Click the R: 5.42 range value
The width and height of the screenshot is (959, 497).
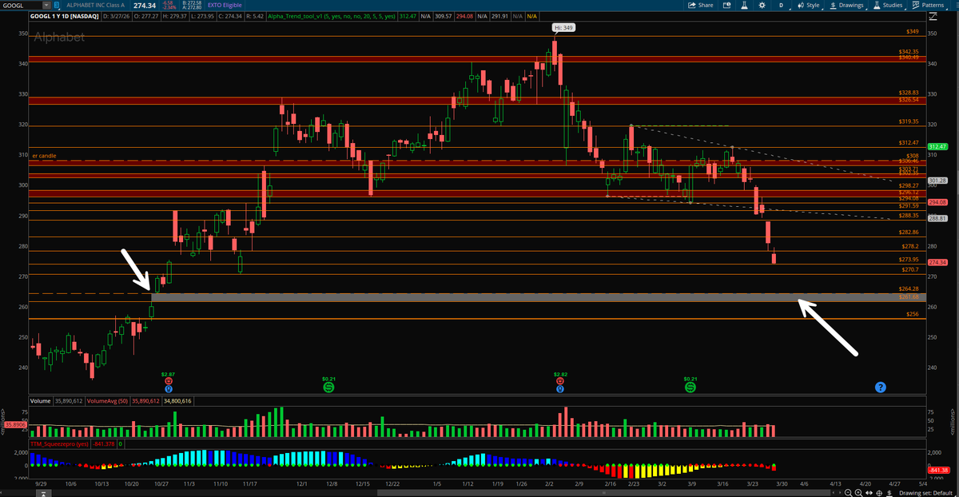[255, 16]
